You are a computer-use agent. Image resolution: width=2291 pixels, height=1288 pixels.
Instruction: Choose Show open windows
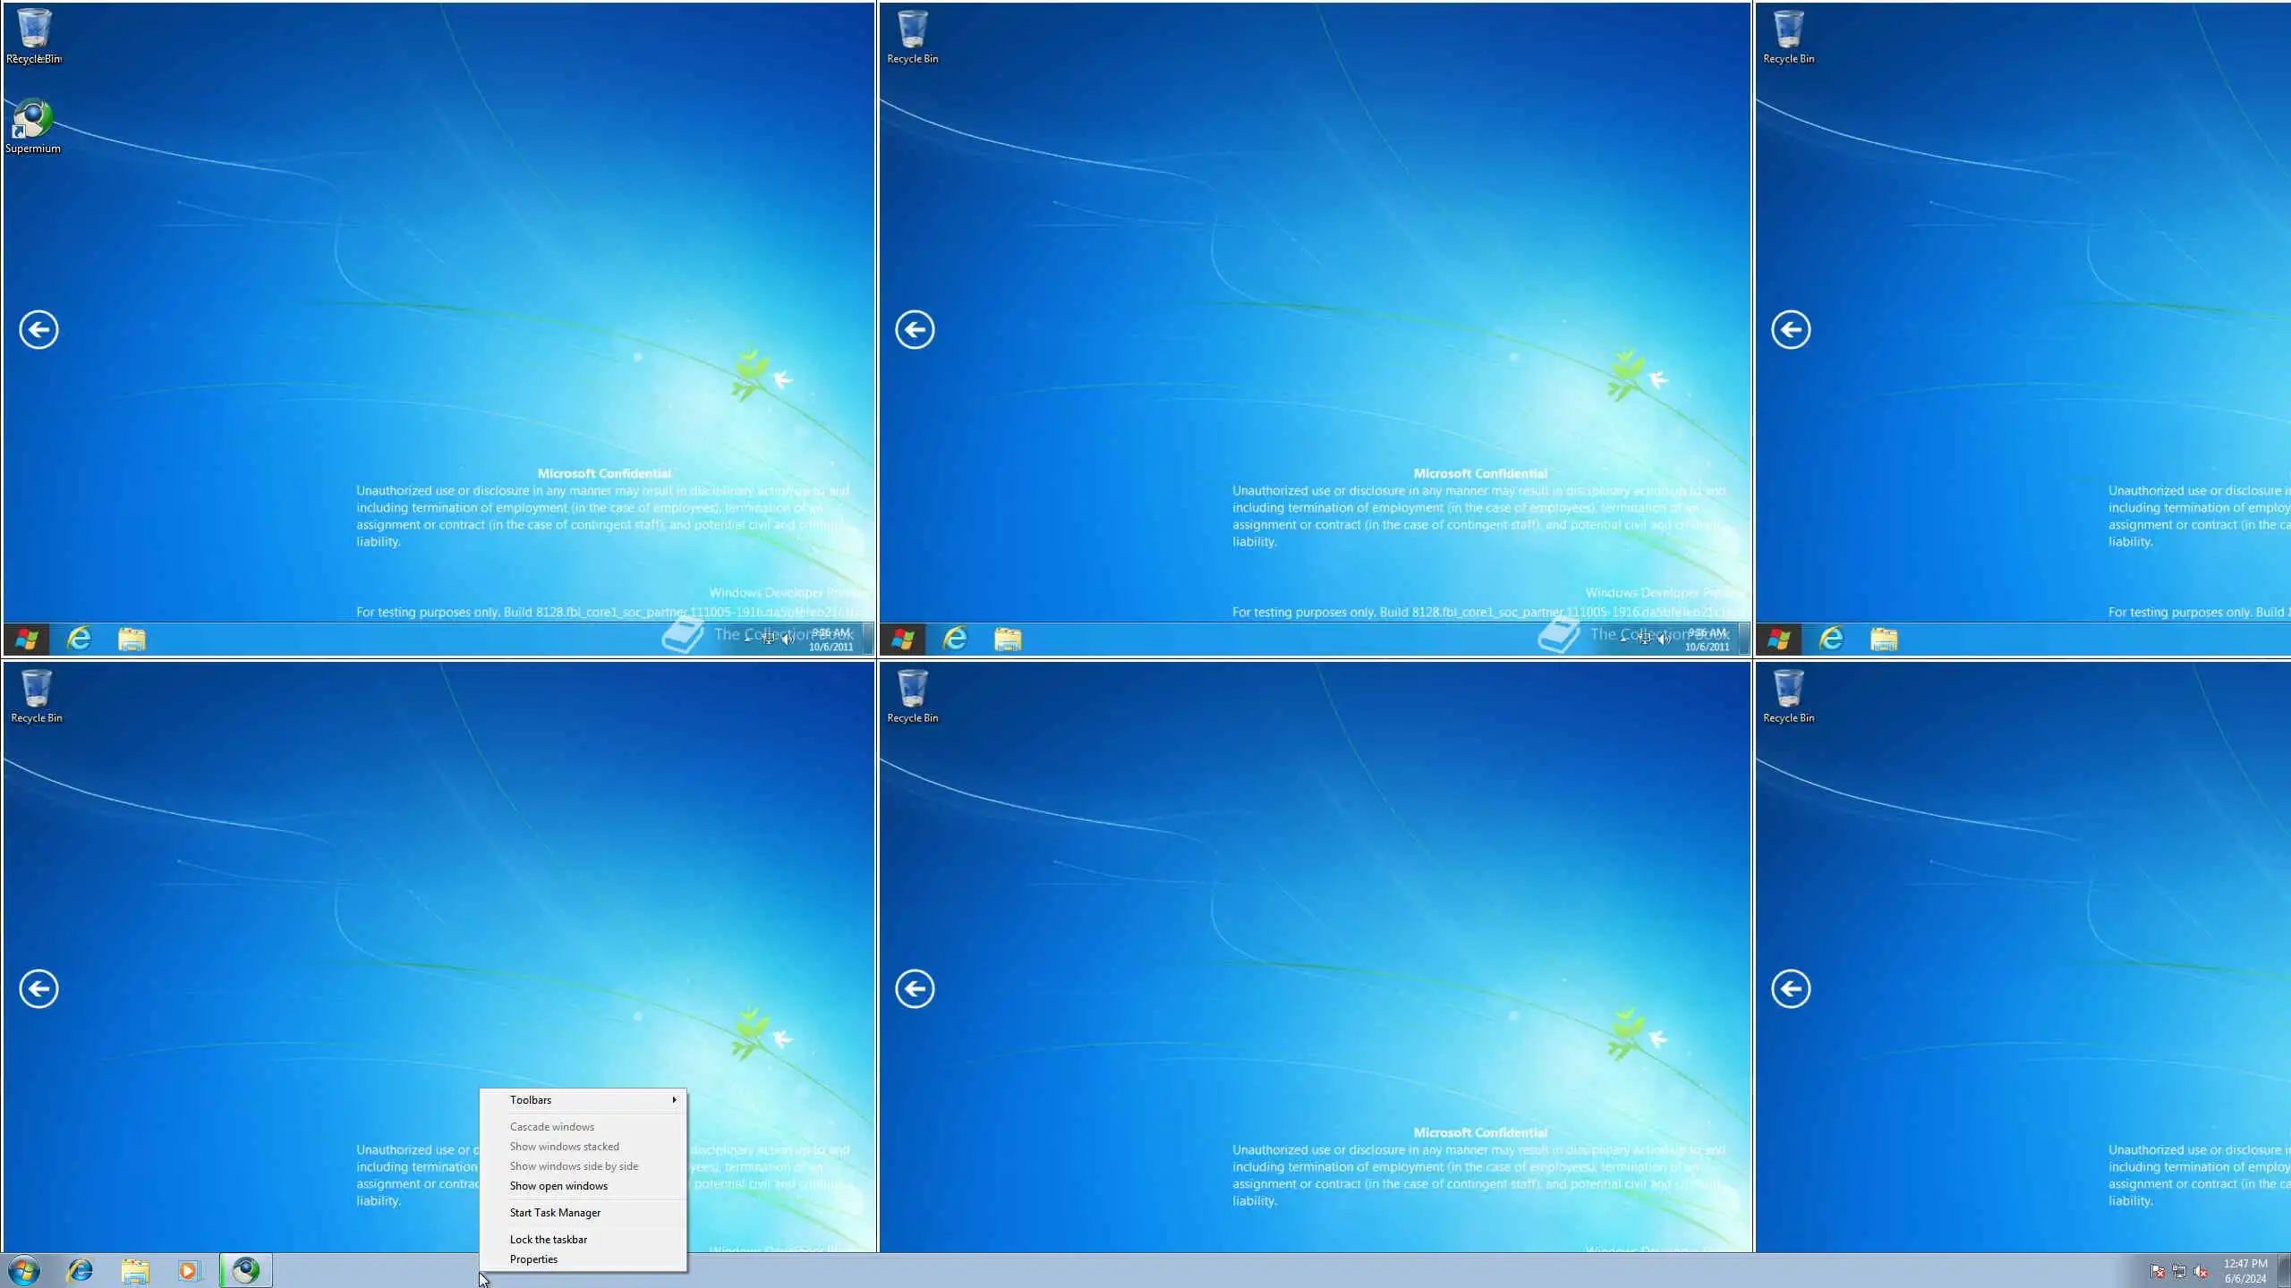558,1185
